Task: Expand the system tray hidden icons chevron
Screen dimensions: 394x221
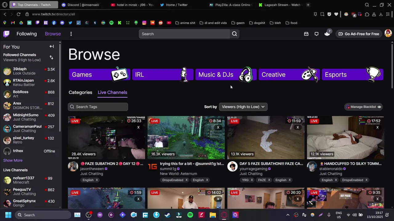Action: [288, 215]
